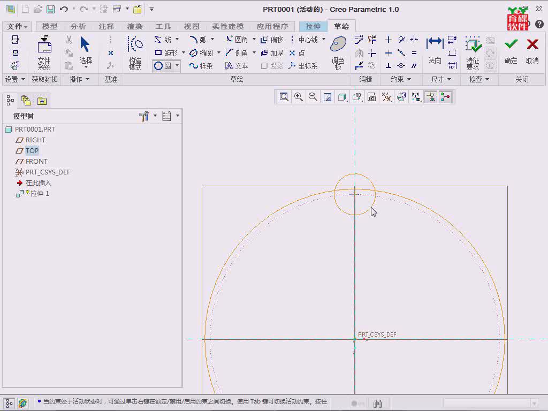Image resolution: width=548 pixels, height=411 pixels.
Task: Click the Zoom Out icon
Action: 313,97
